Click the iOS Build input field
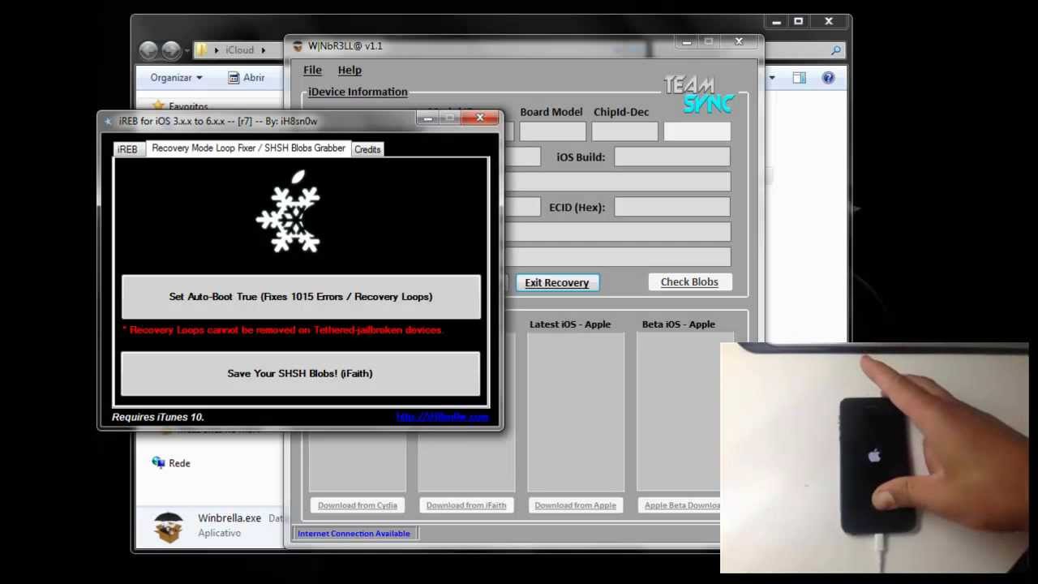The image size is (1038, 584). (x=672, y=157)
